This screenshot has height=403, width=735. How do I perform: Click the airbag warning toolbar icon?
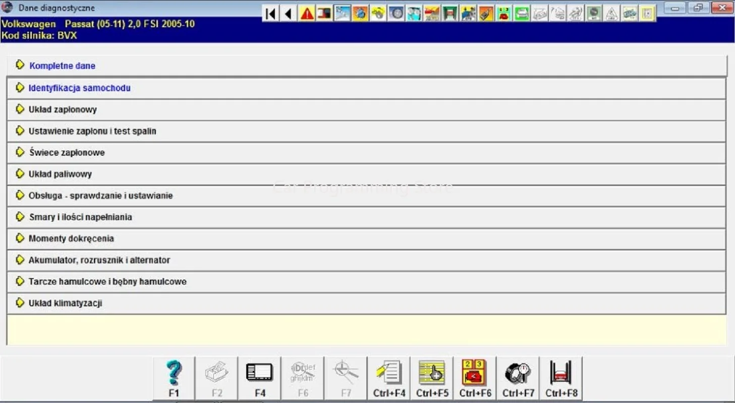(612, 12)
